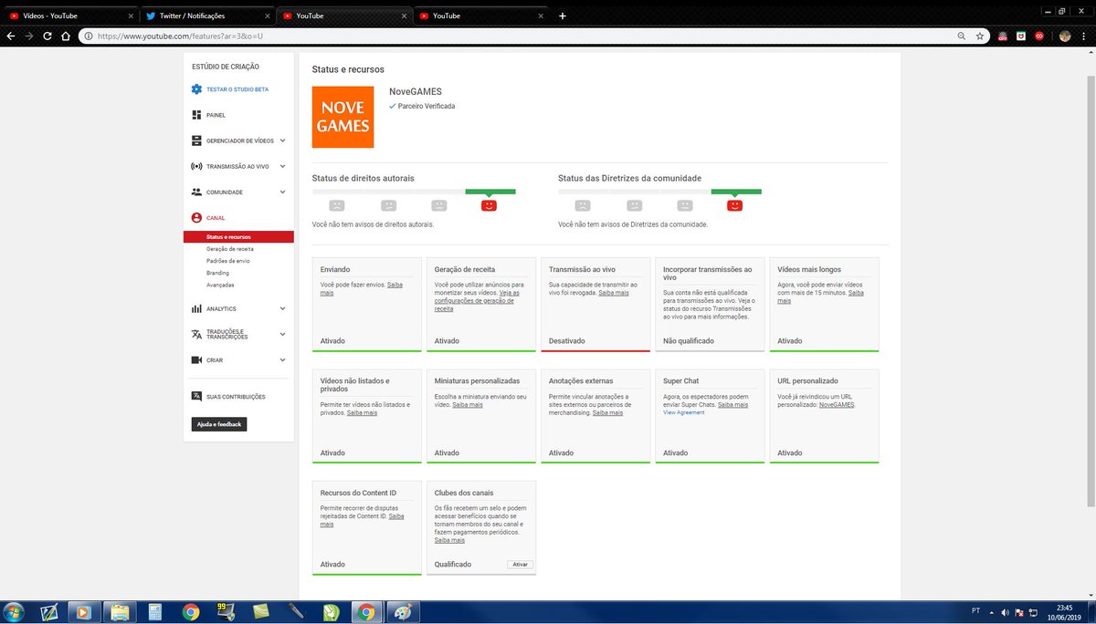Click the zoom magnifier in address bar
This screenshot has width=1096, height=624.
[961, 36]
